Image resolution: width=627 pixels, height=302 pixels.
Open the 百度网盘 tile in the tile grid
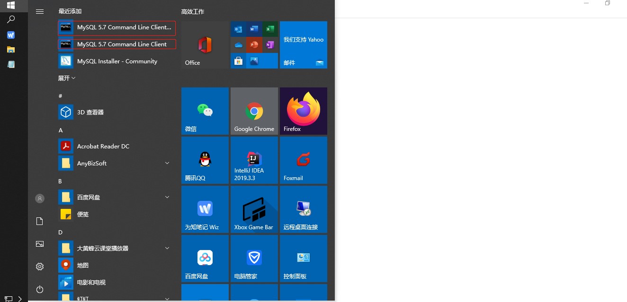205,259
